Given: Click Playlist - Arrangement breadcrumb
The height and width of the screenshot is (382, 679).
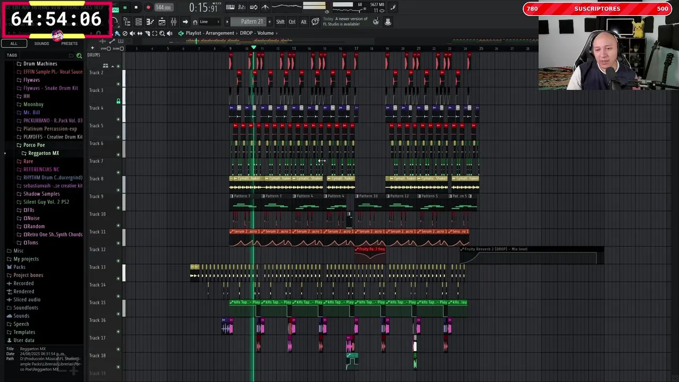Looking at the screenshot, I should pyautogui.click(x=210, y=33).
